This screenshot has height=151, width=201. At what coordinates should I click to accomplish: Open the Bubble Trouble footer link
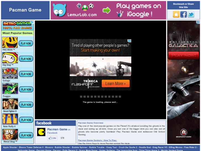(97, 147)
